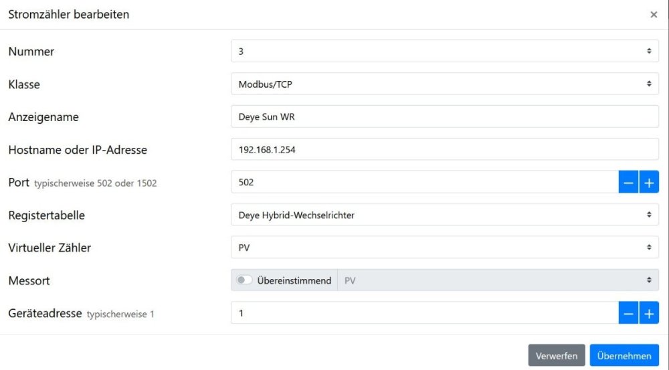Apply settings with Übernehmen button
Screen dimensions: 669x370
(624, 356)
